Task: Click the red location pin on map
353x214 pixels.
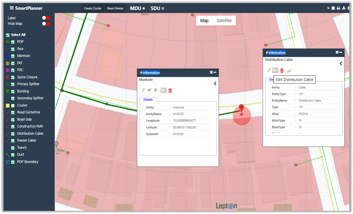Action: coord(241,108)
